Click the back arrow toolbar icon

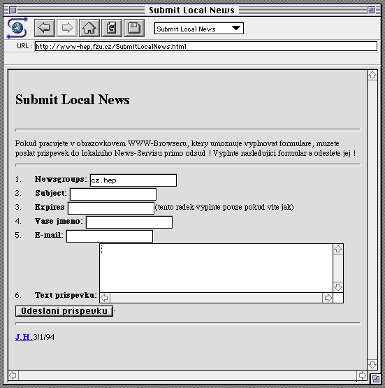(x=45, y=28)
